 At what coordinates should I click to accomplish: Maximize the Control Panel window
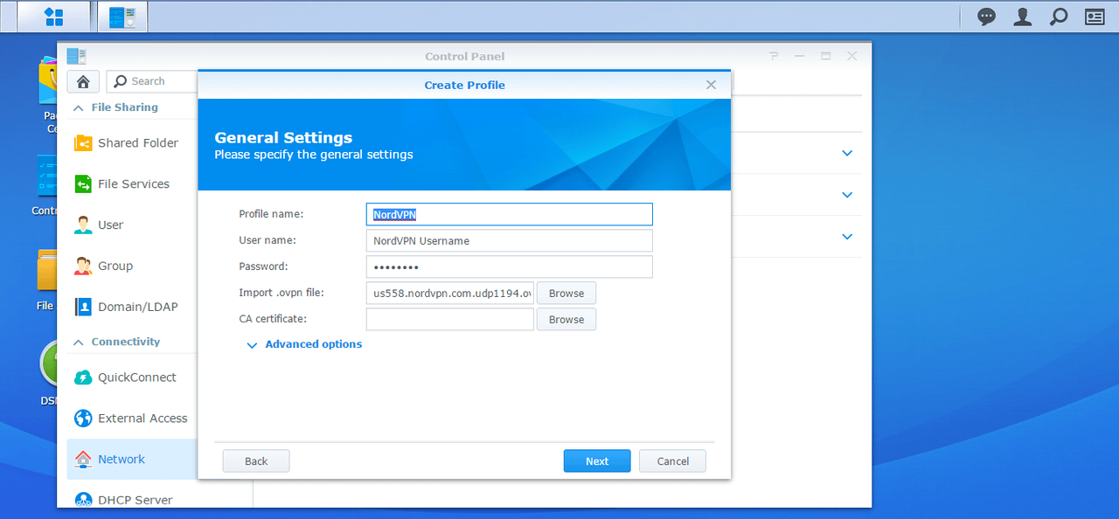[x=826, y=56]
